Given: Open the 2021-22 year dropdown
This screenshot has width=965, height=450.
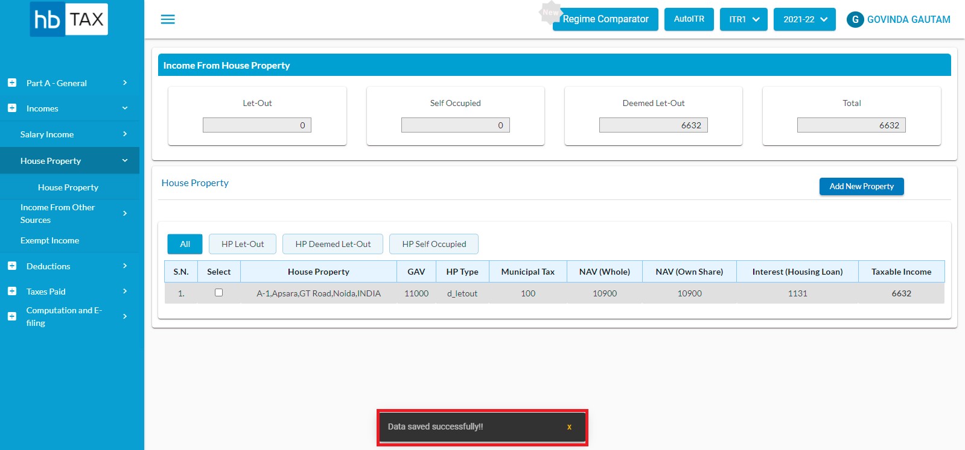Looking at the screenshot, I should (804, 19).
